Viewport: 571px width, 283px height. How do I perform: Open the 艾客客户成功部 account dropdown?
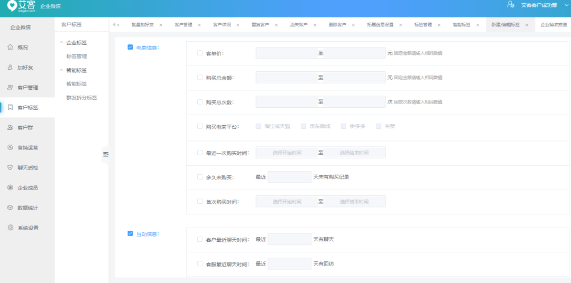[544, 5]
